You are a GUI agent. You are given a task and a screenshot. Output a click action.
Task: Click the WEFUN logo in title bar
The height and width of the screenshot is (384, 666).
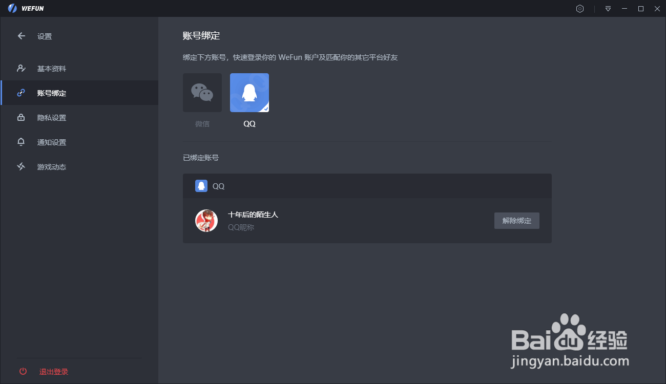coord(26,8)
